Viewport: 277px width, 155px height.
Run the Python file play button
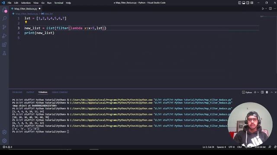pyautogui.click(x=263, y=9)
